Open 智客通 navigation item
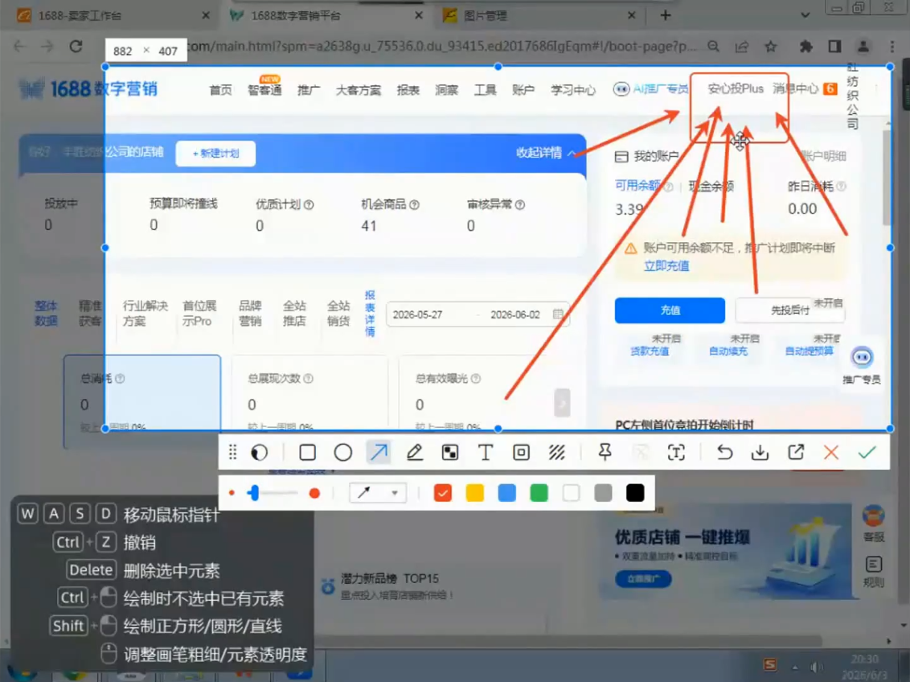The width and height of the screenshot is (910, 682). [x=264, y=90]
